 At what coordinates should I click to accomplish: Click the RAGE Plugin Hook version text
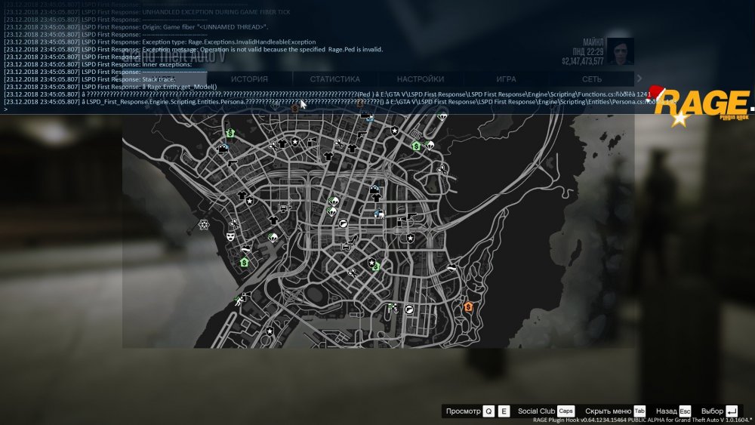[642, 420]
